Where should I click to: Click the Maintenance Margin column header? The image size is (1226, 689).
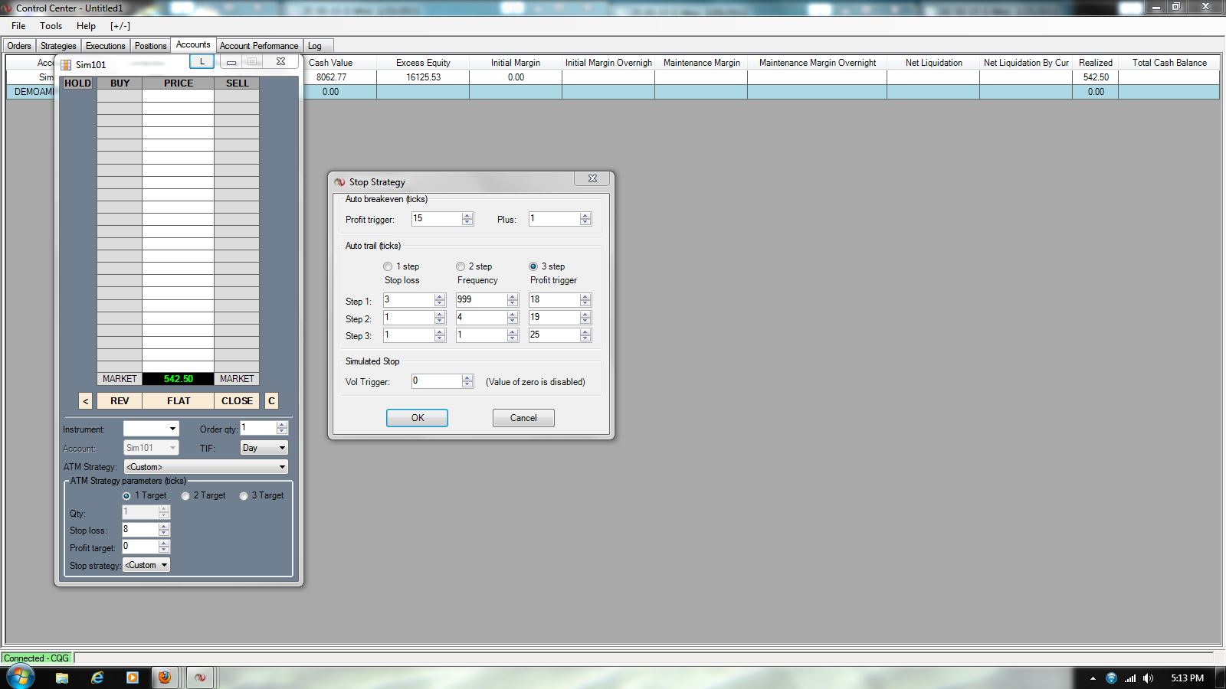(x=701, y=63)
